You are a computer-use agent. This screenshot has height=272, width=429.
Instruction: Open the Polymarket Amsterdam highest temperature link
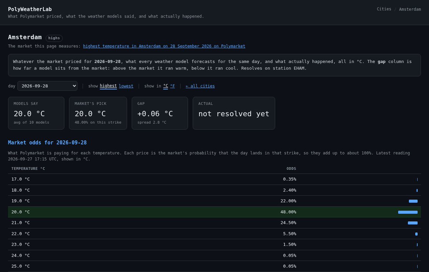coord(164,46)
